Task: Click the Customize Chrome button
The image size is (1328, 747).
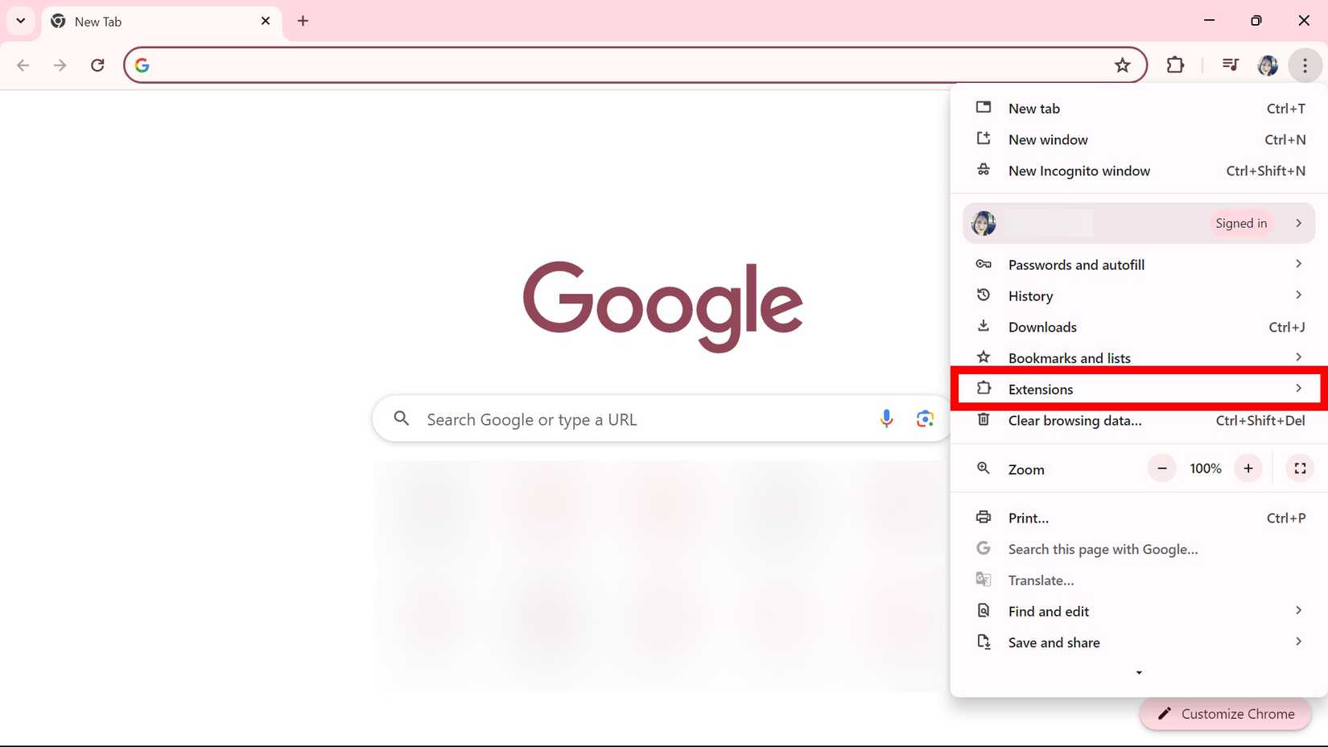Action: tap(1225, 714)
